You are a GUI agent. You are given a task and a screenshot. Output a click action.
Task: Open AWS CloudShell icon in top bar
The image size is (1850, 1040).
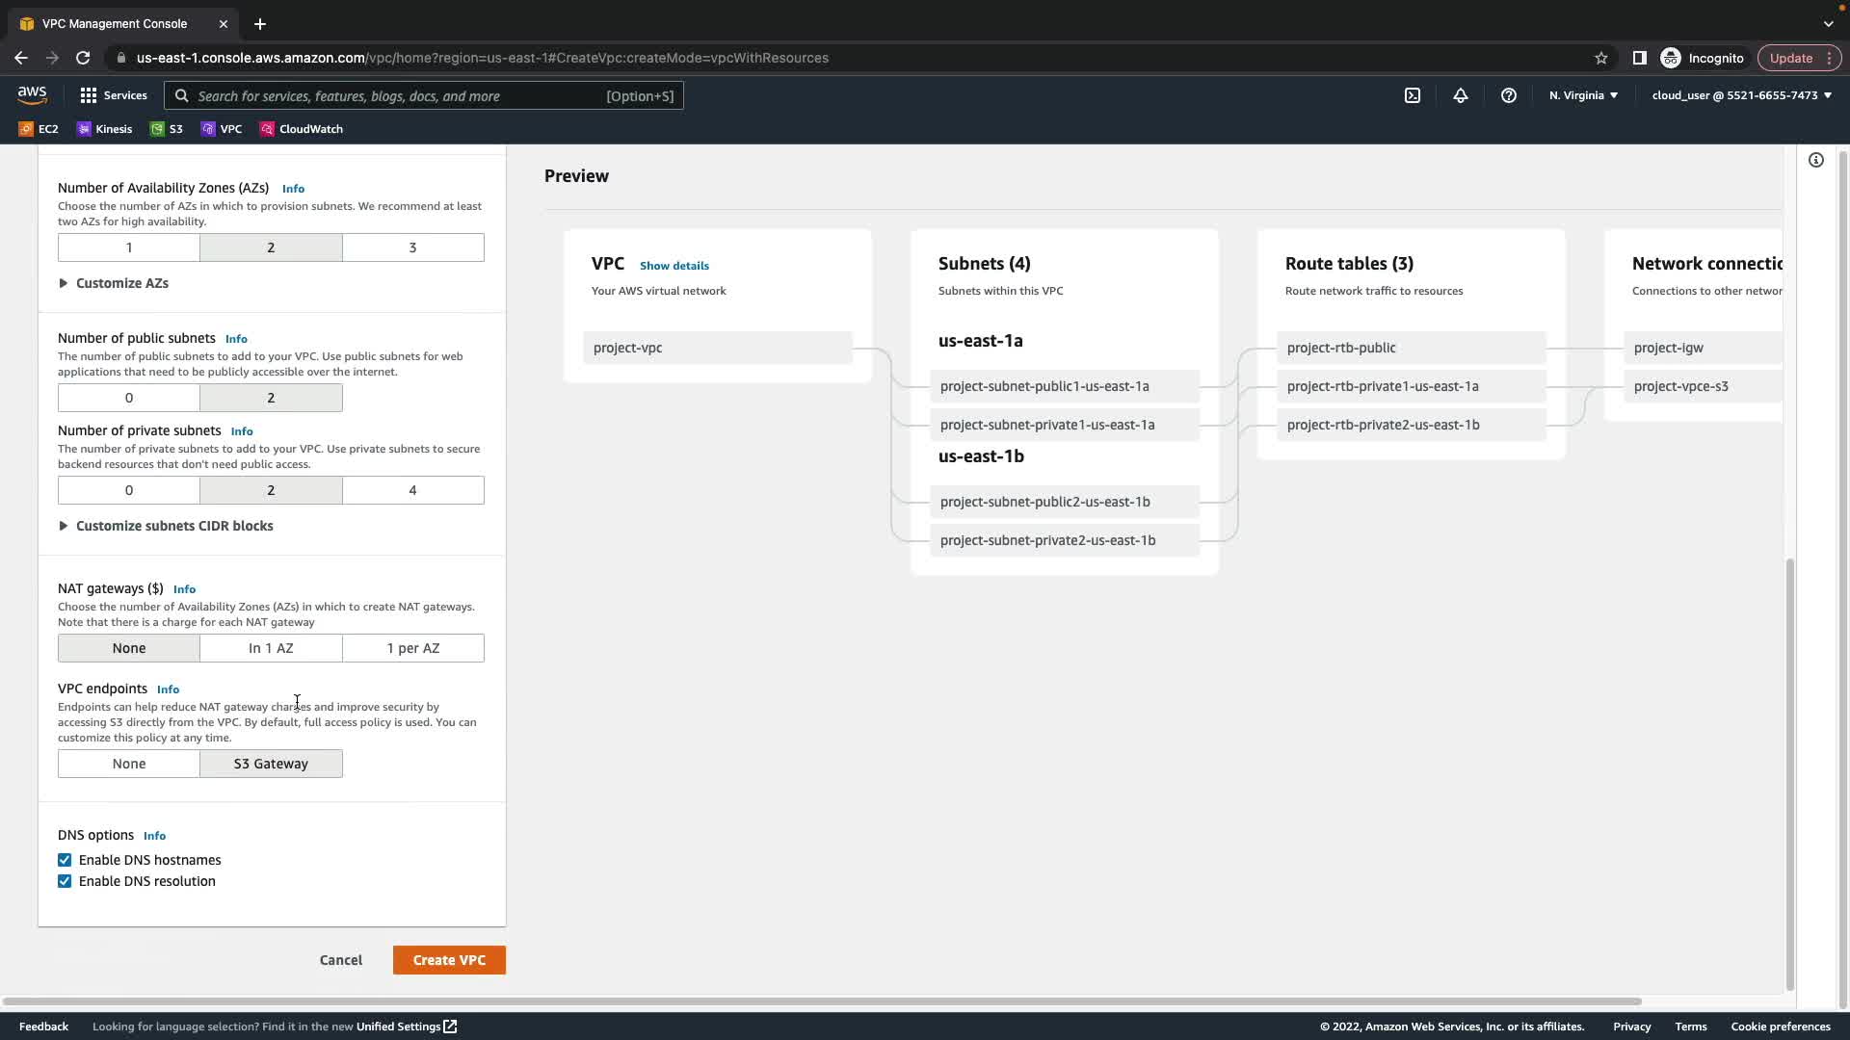(1412, 95)
